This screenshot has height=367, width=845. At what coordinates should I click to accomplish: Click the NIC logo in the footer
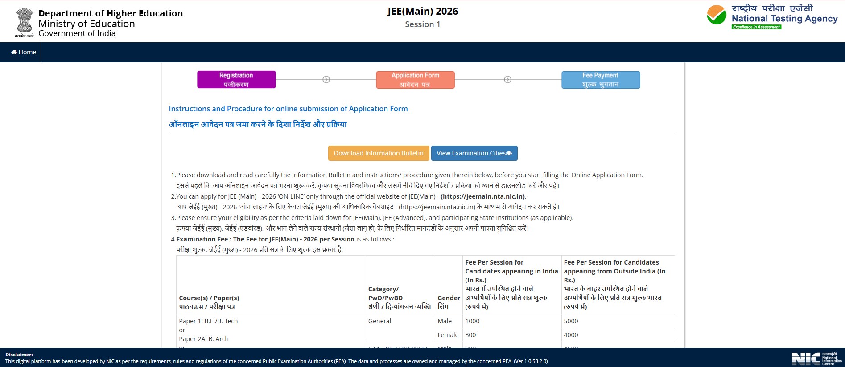(816, 359)
